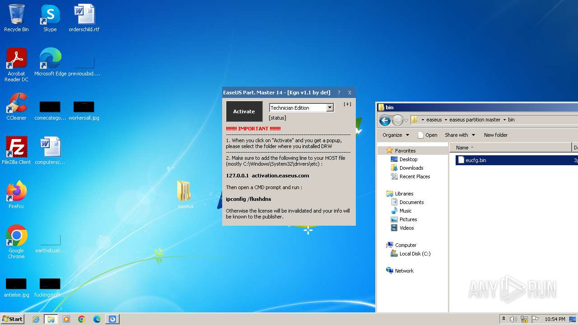Select the easeus folder on desktop

(186, 195)
